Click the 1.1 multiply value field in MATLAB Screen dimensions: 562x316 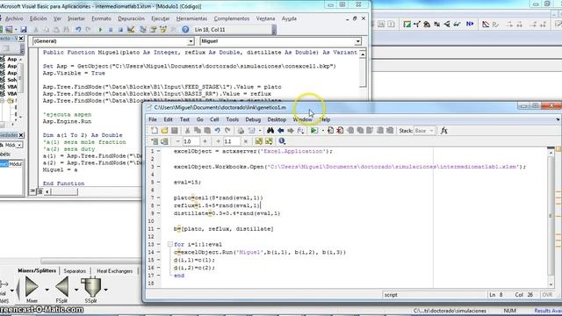tap(232, 141)
